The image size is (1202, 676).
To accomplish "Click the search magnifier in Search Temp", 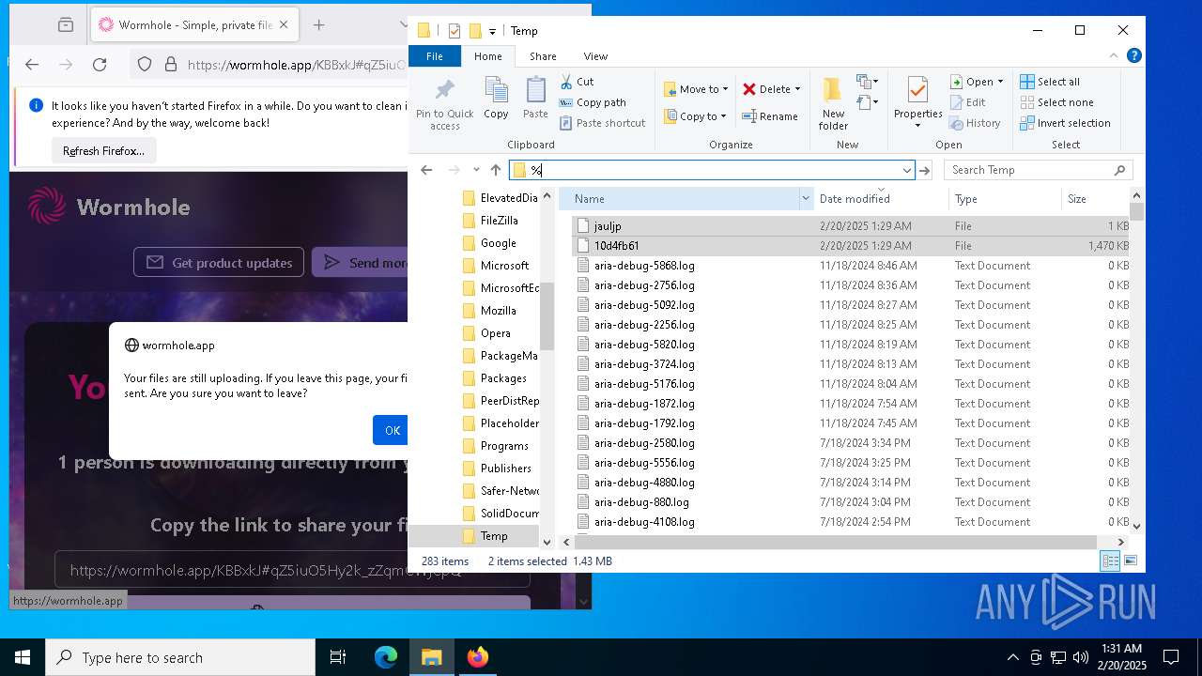I will (x=1119, y=170).
